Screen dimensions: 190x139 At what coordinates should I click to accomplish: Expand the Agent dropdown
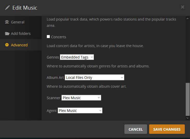click(x=80, y=111)
